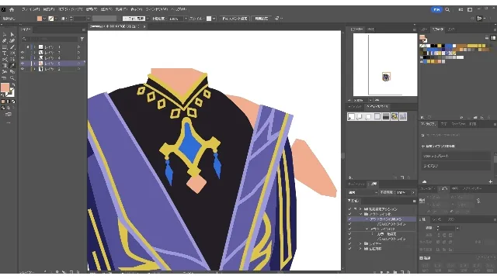
Task: Click the peach Fill swatch in toolbar
Action: tap(5, 88)
